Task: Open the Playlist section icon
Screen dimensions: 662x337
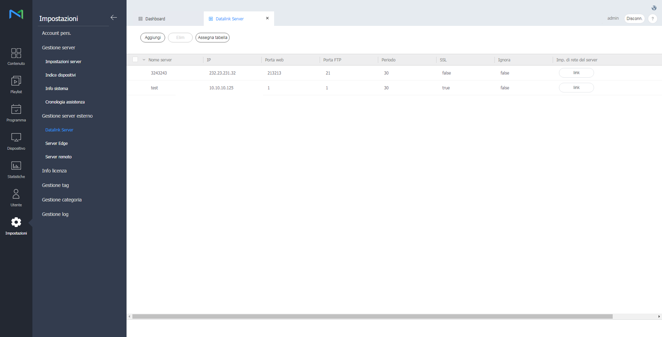Action: point(16,81)
